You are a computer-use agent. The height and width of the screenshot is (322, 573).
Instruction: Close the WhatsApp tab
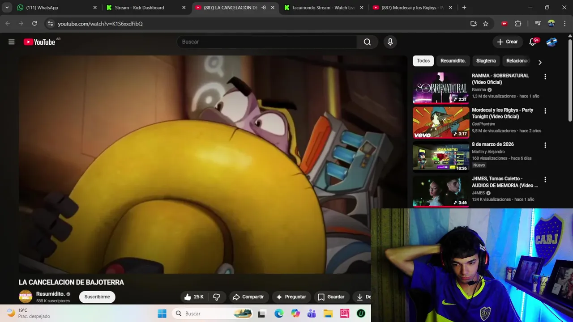pyautogui.click(x=95, y=8)
